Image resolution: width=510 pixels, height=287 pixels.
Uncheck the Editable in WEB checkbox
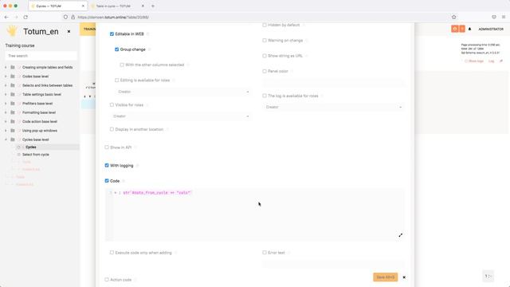click(x=112, y=33)
